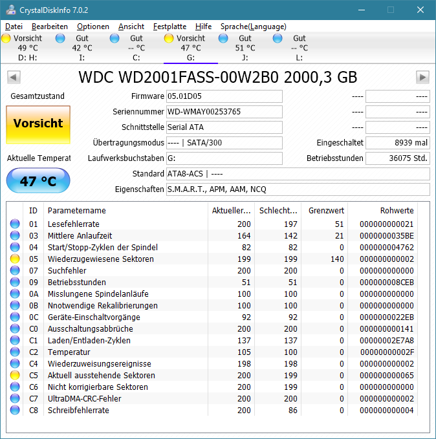Screen dimensions: 436x439
Task: Click status orb of Schreibfehlerrate row
Action: click(15, 410)
